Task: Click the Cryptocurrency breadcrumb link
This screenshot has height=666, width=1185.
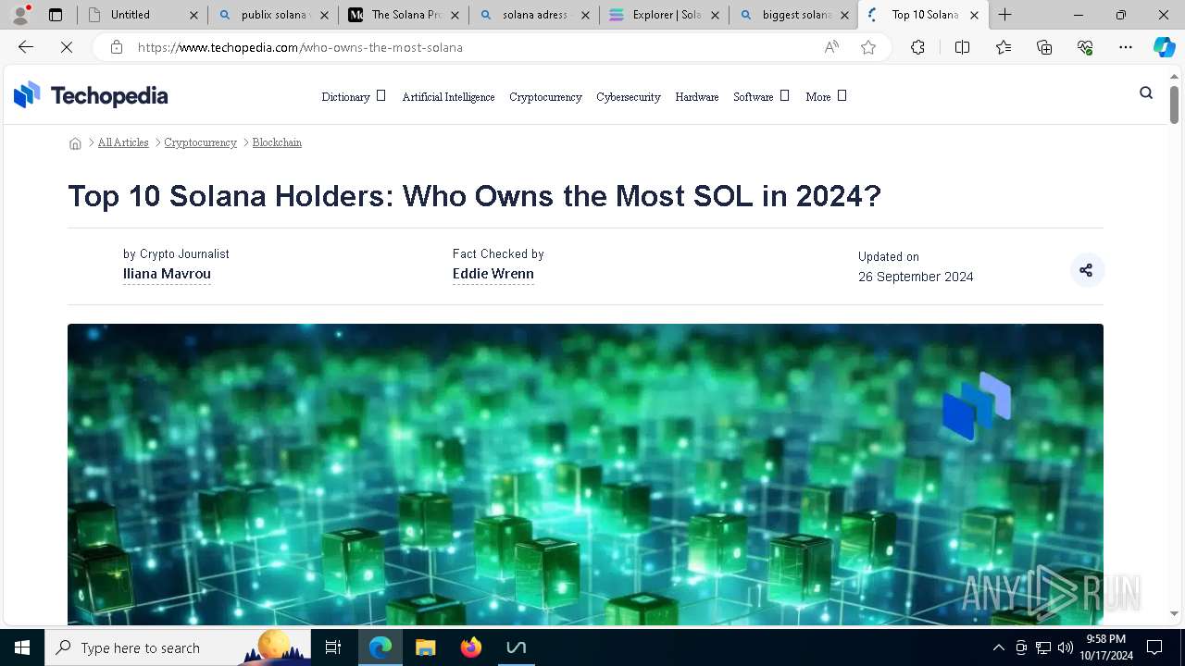Action: (201, 142)
